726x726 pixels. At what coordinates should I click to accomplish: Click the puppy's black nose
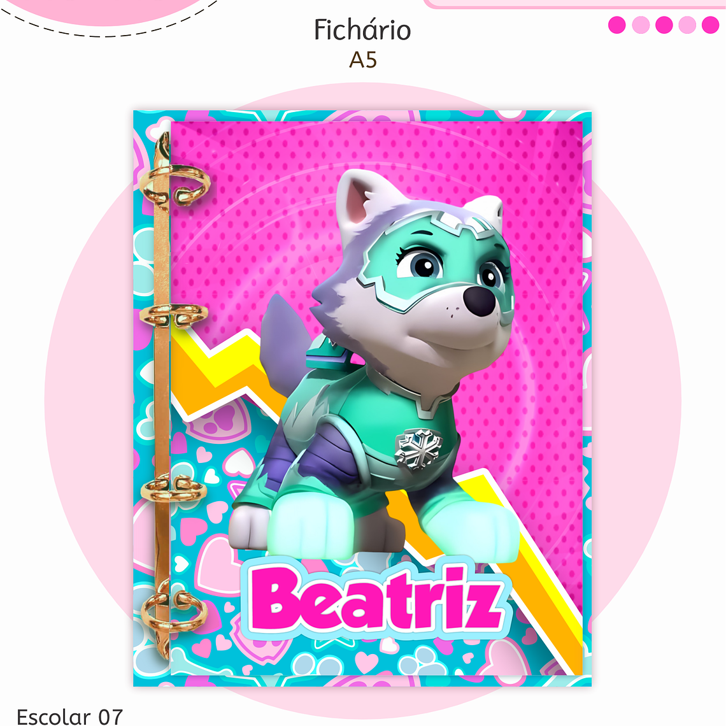coord(480,301)
